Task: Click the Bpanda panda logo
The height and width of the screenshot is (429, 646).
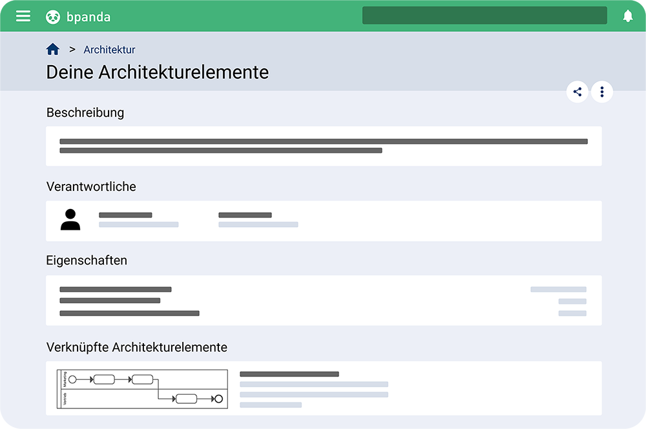Action: pos(54,16)
